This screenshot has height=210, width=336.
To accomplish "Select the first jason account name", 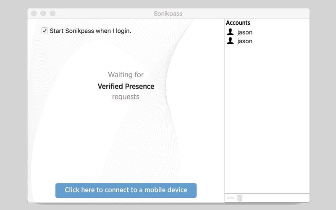I will [245, 32].
